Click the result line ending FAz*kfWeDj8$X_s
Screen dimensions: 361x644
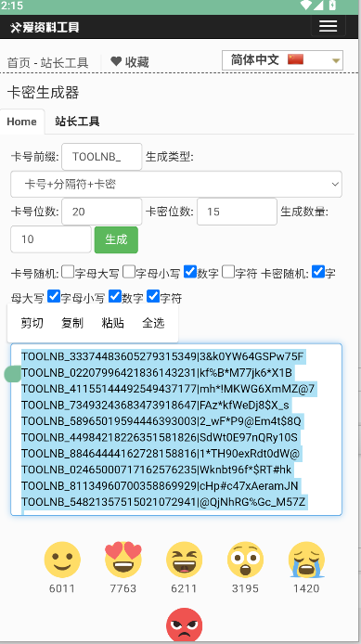(155, 405)
